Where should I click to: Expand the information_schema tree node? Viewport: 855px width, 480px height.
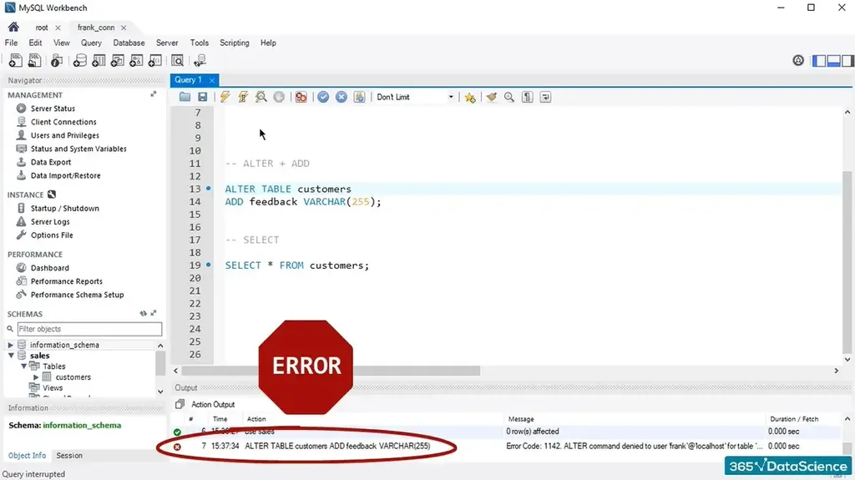tap(11, 345)
